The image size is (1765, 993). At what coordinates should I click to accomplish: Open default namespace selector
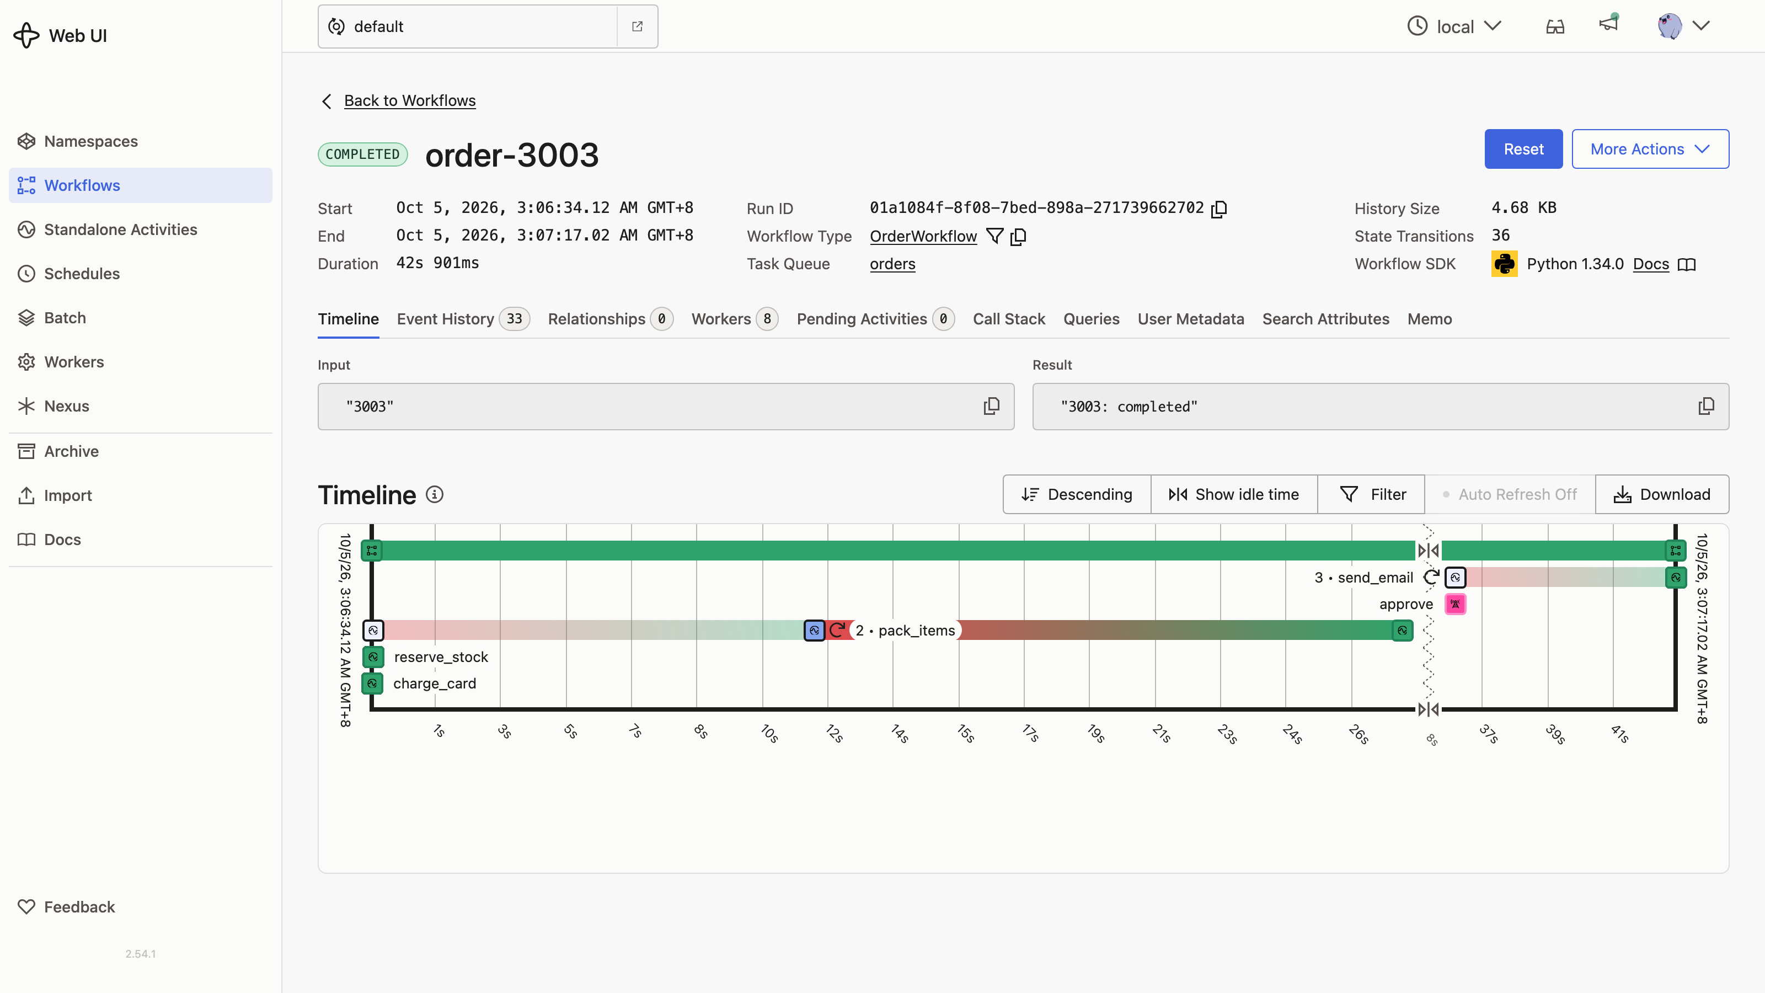point(469,26)
